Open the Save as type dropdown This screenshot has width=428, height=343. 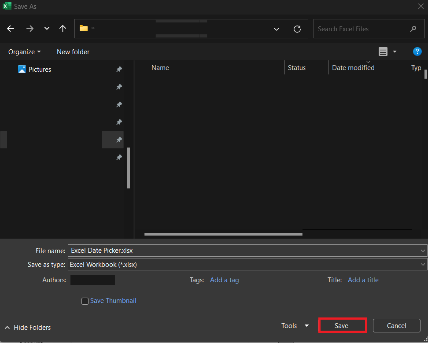tap(247, 265)
